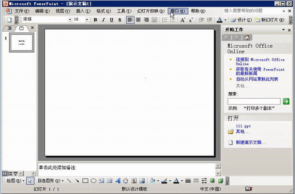Click the notes area 单击此处添加备注
295x194 pixels.
[124, 167]
